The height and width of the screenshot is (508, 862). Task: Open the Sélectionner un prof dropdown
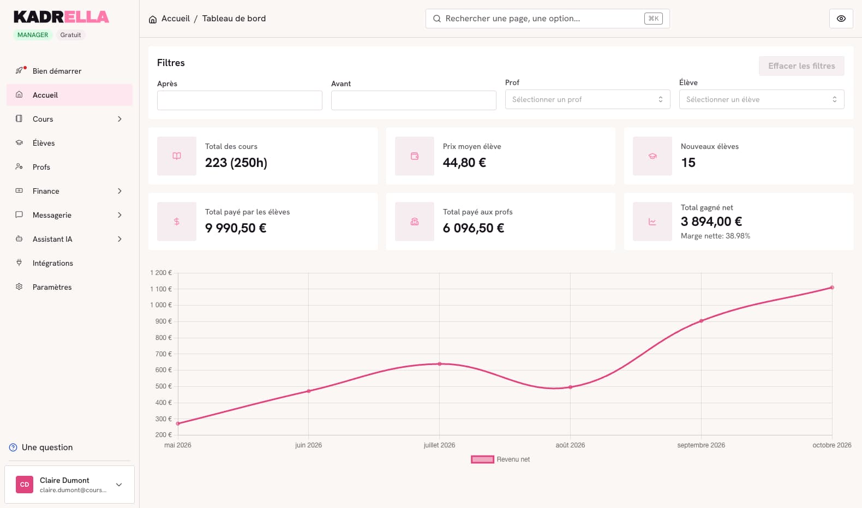(588, 99)
